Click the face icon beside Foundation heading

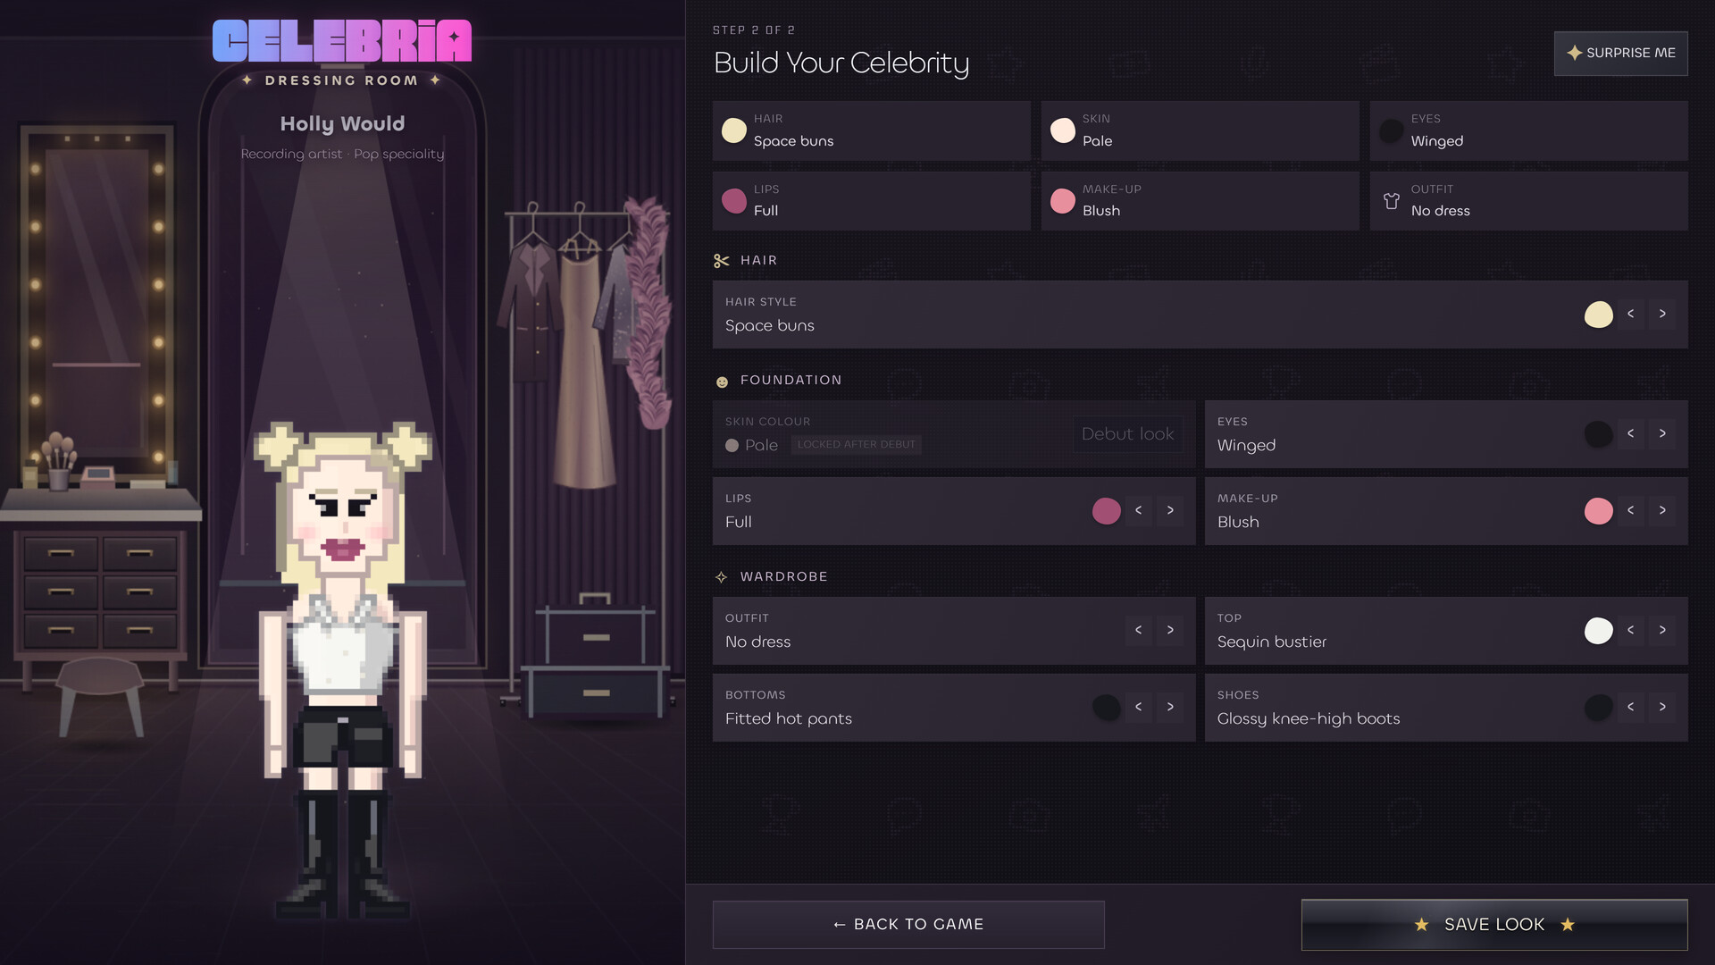point(722,382)
